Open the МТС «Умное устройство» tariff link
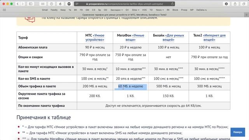Viewport: 249px width, 140px height. tap(95, 37)
